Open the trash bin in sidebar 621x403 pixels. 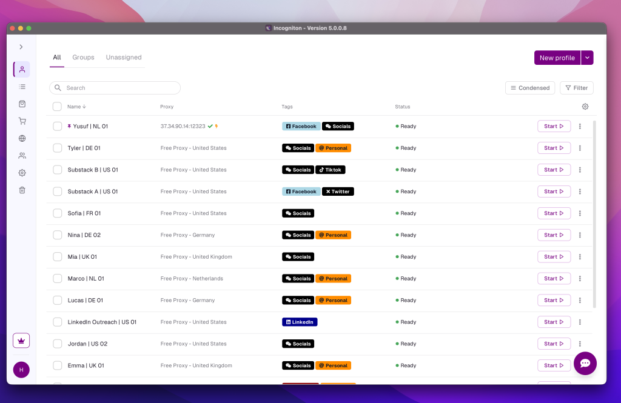(22, 190)
